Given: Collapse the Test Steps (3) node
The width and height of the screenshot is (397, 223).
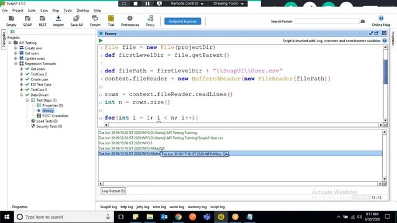Looking at the screenshot, I should pos(27,100).
